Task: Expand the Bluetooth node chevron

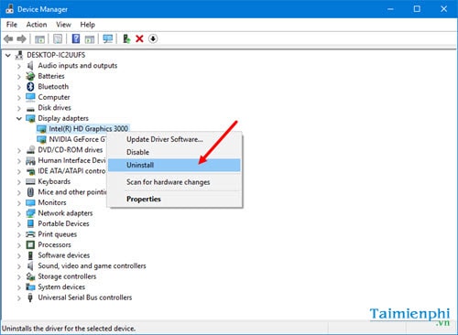Action: [19, 87]
